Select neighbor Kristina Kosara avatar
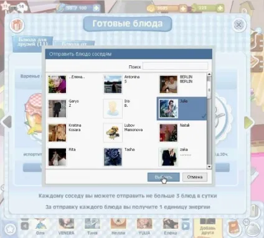Viewport: 264px width, 238px height. 57,133
